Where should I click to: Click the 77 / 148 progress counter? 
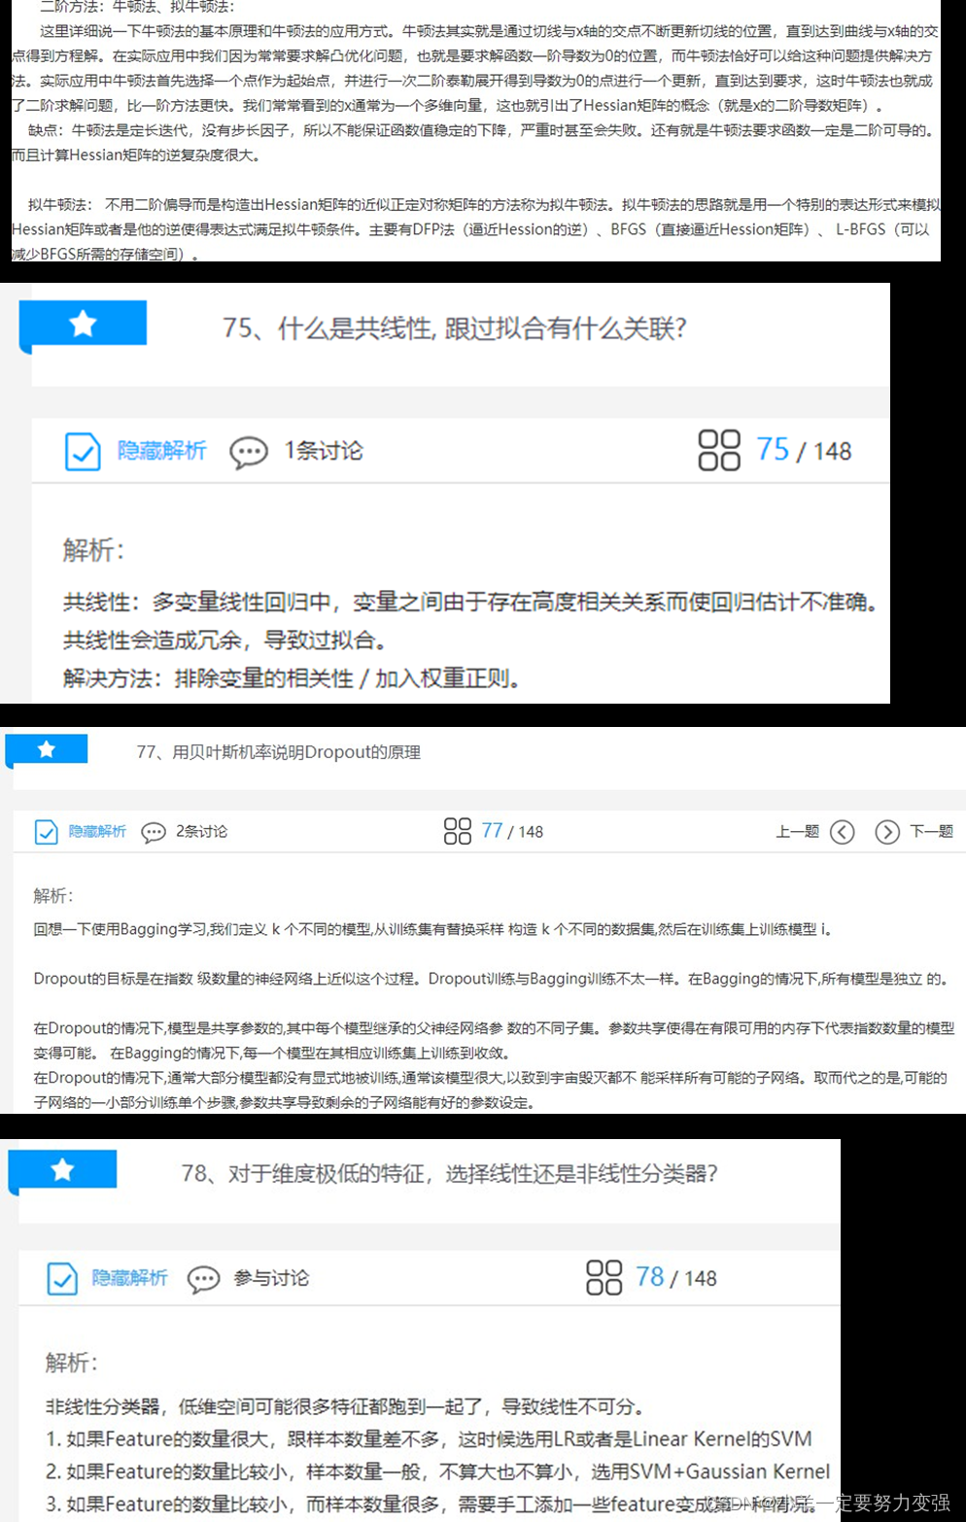tap(512, 831)
